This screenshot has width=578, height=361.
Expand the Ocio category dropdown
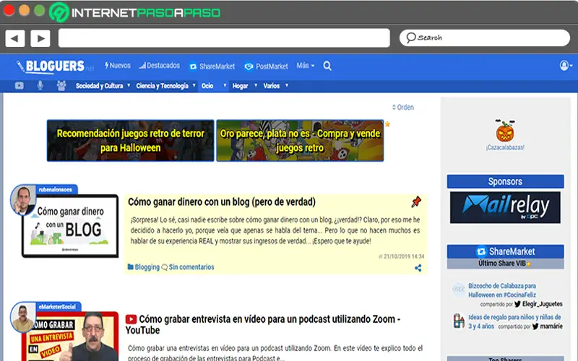click(x=214, y=86)
